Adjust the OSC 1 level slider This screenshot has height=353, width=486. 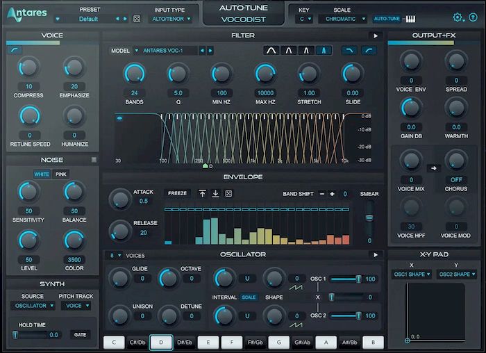[x=345, y=279]
